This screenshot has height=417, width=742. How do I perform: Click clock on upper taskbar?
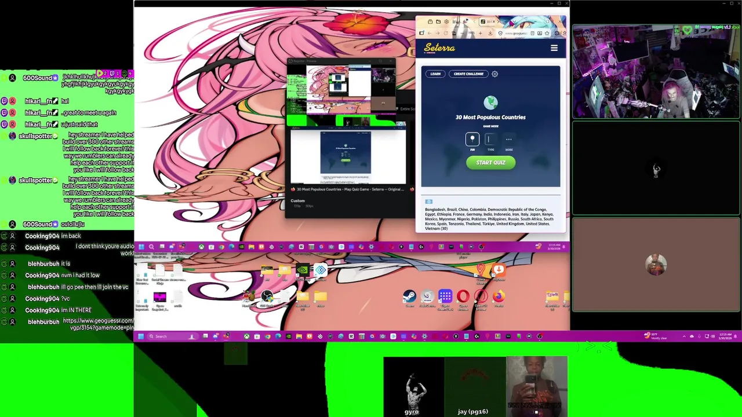(554, 247)
